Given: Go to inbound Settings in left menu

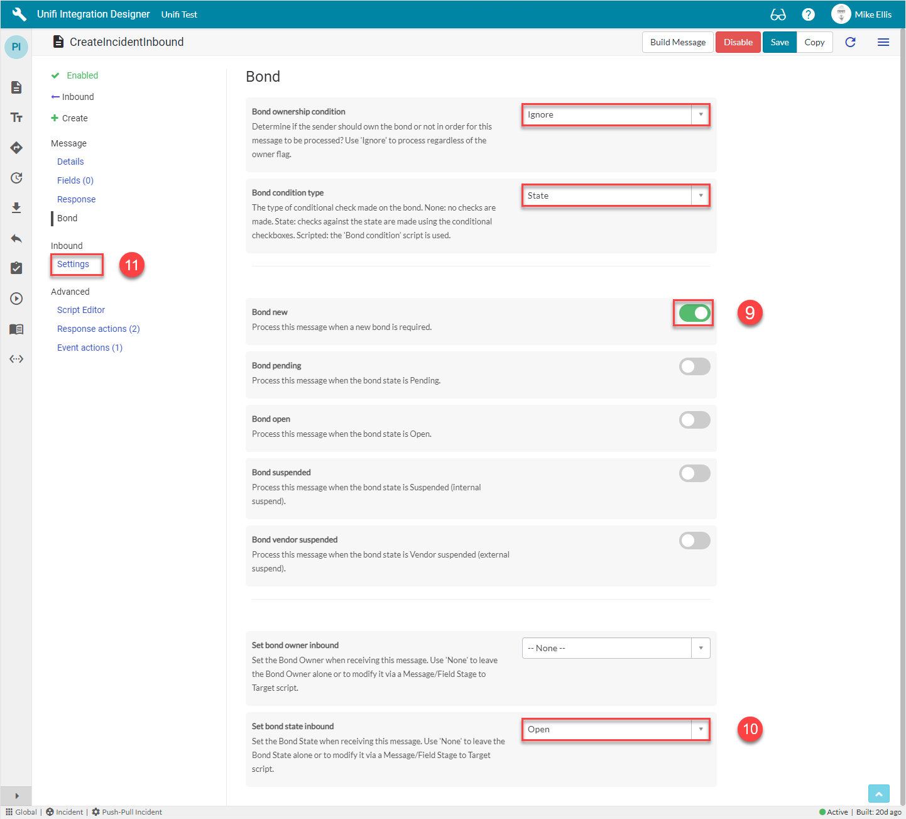Looking at the screenshot, I should pos(73,264).
